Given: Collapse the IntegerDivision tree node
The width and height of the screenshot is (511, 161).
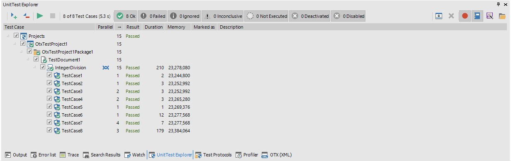Looking at the screenshot, I should click(x=34, y=67).
